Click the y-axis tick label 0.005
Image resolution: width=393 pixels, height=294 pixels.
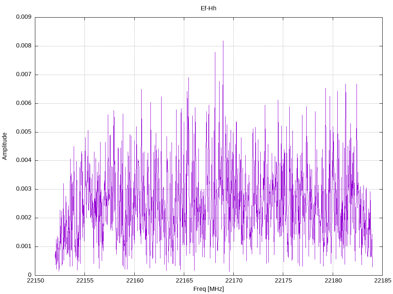coord(23,132)
